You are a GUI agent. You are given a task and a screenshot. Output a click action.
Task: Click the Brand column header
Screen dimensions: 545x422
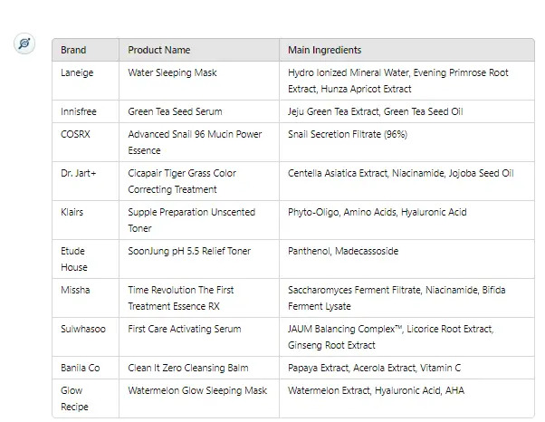coord(73,50)
